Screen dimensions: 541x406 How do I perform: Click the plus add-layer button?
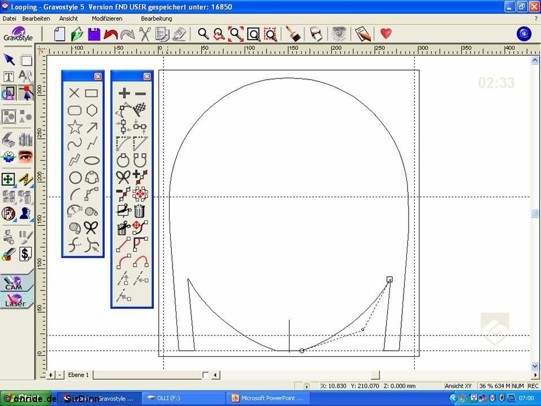51,374
